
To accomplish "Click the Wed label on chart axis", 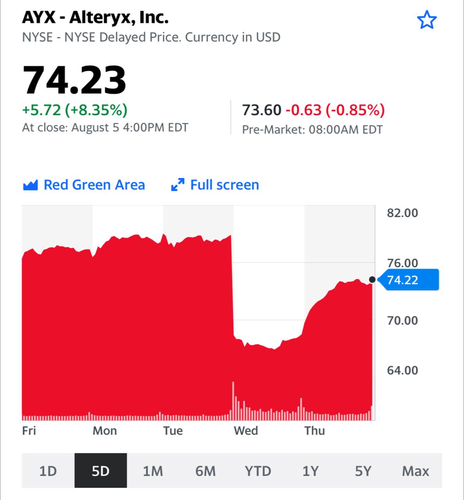I will coord(246,430).
